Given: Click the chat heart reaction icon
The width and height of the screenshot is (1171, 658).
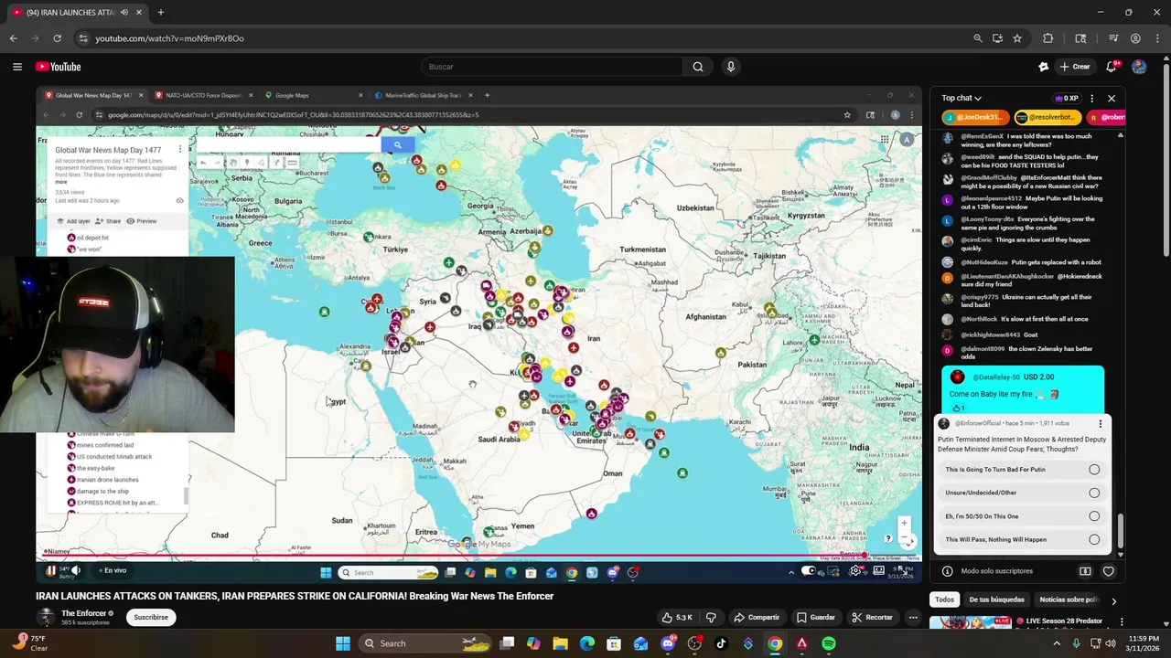Looking at the screenshot, I should tap(1108, 571).
